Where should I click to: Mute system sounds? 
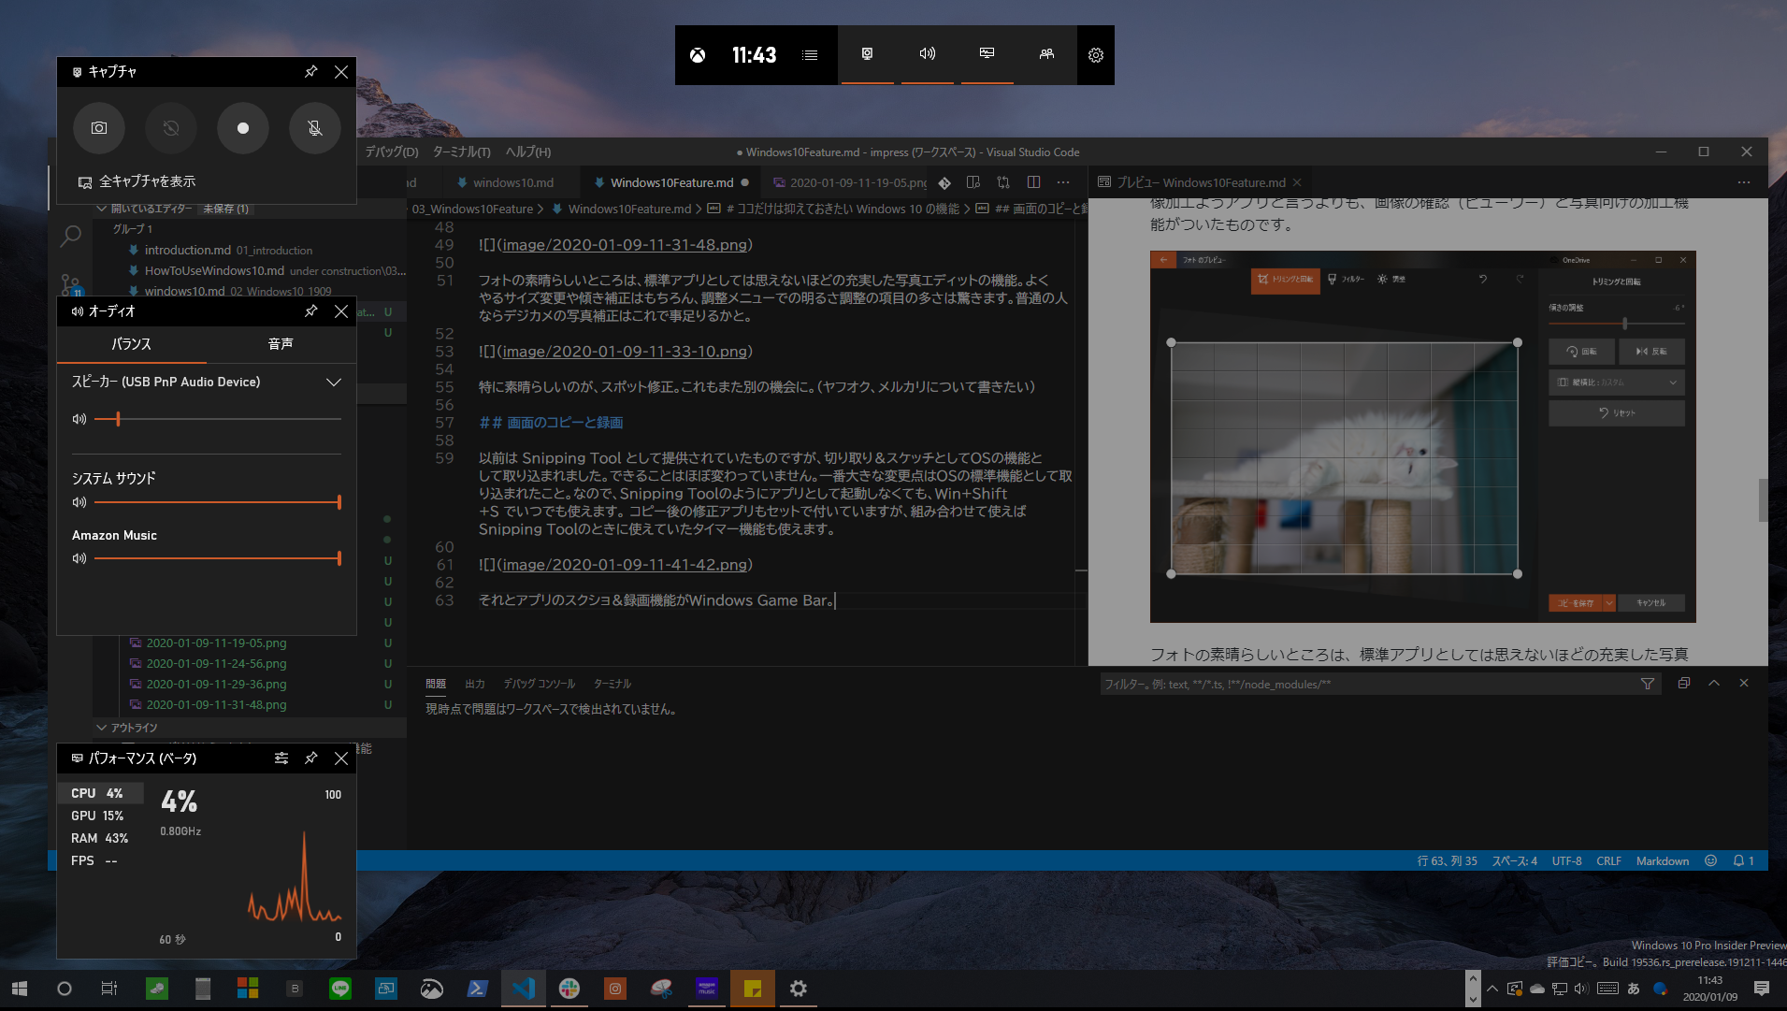click(x=79, y=502)
